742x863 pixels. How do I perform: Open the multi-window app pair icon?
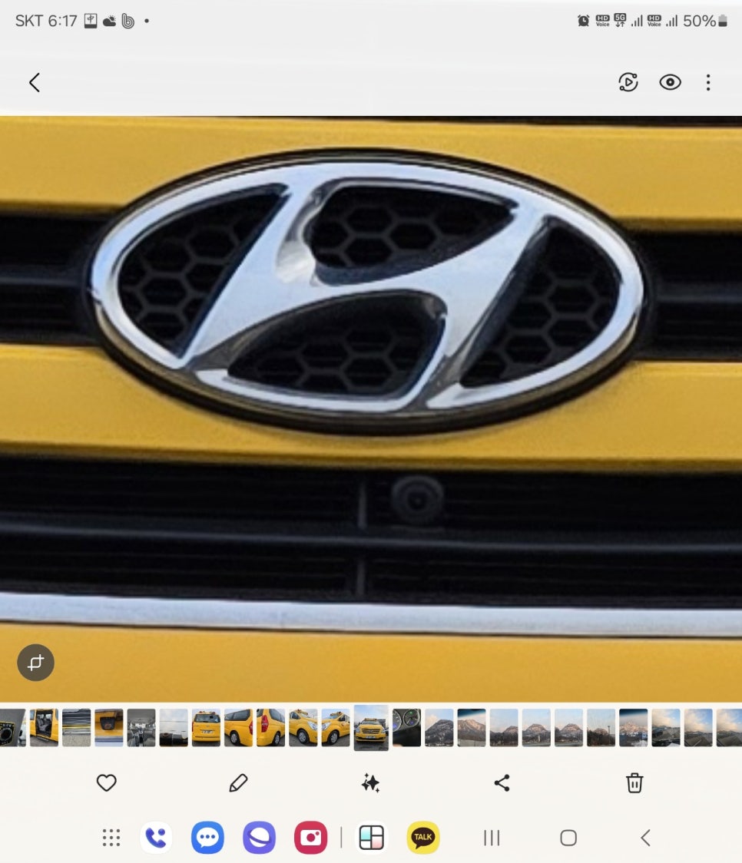click(x=372, y=838)
